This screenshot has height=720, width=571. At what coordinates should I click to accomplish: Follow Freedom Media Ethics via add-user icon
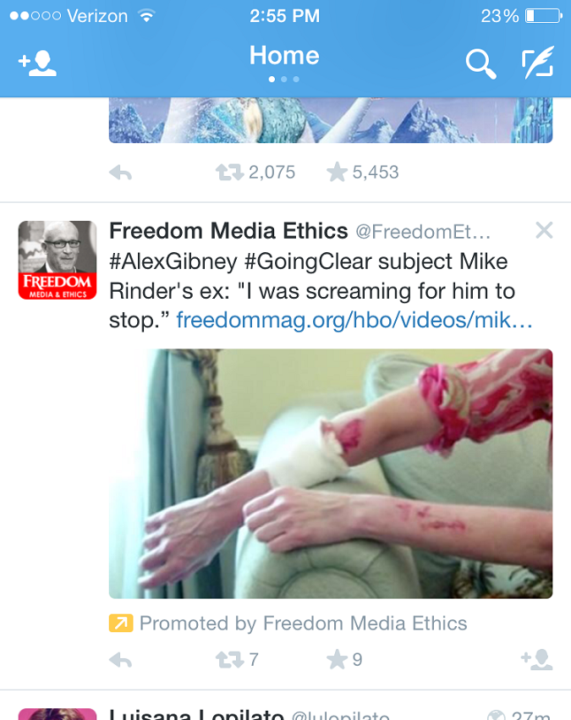pos(536,660)
